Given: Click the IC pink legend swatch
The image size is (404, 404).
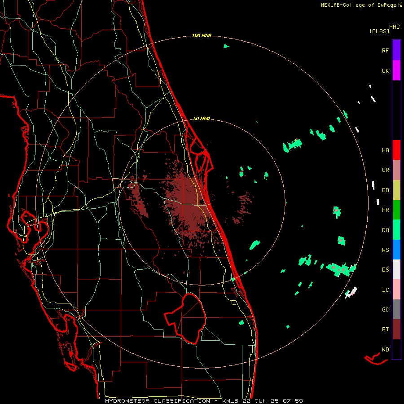Looking at the screenshot, I should 396,290.
